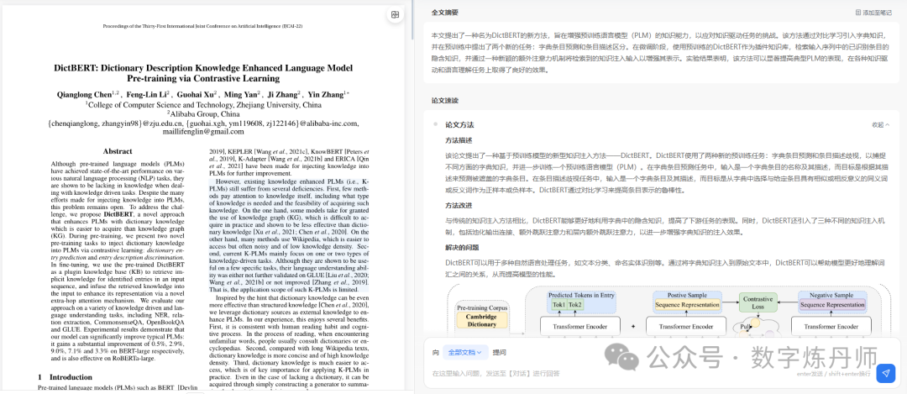Click the author line starting Qianglong Chen
Screen dimensions: 907x394
coord(203,94)
